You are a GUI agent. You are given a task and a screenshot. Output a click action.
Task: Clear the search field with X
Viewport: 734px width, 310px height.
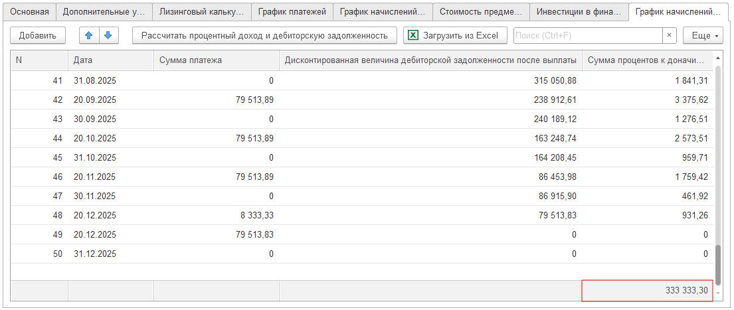669,36
